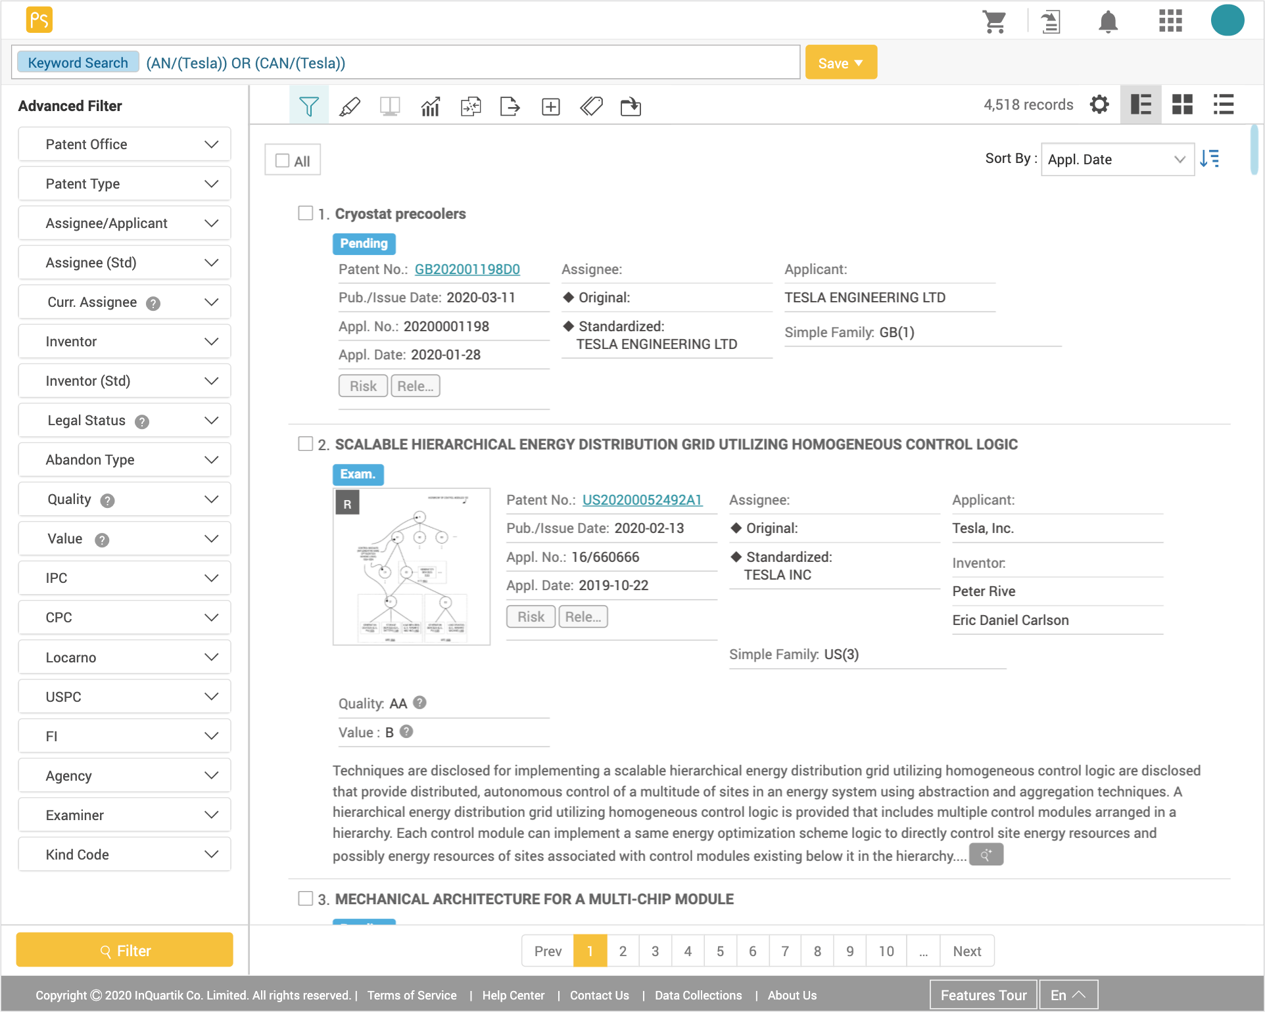Click the save-to-folder icon
This screenshot has height=1012, width=1265.
631,106
